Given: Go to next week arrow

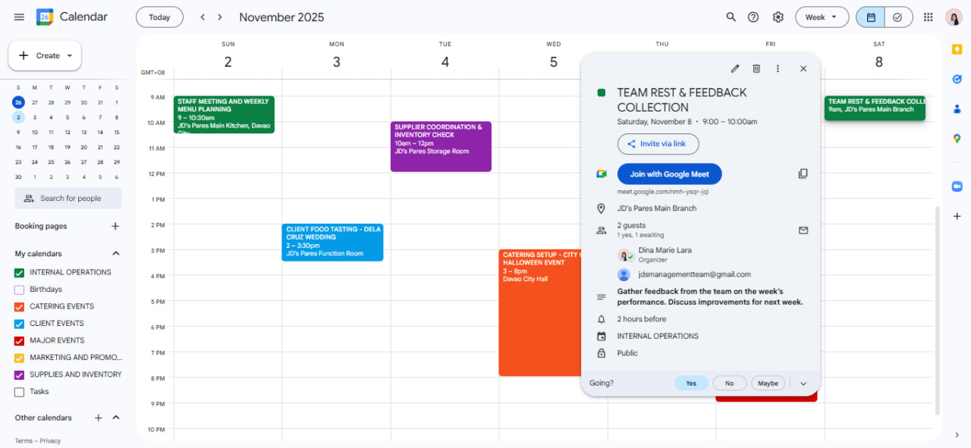Looking at the screenshot, I should click(x=220, y=17).
